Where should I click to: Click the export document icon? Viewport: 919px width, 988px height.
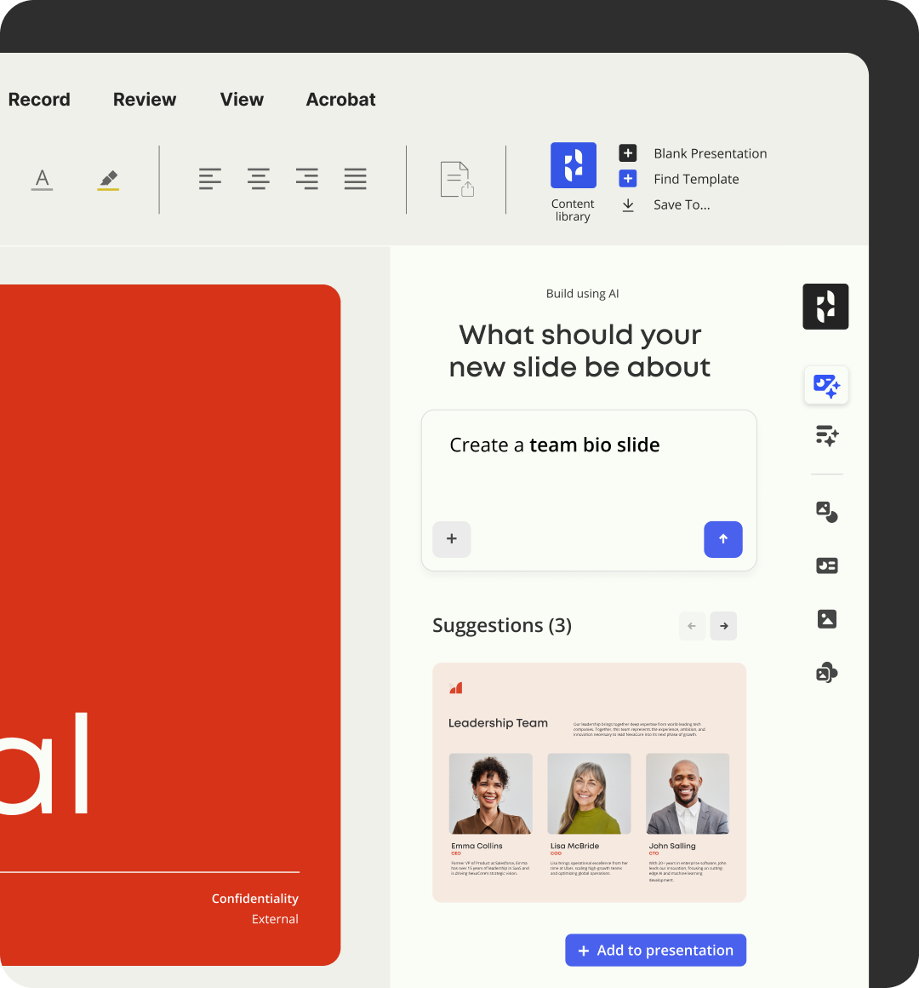tap(457, 180)
